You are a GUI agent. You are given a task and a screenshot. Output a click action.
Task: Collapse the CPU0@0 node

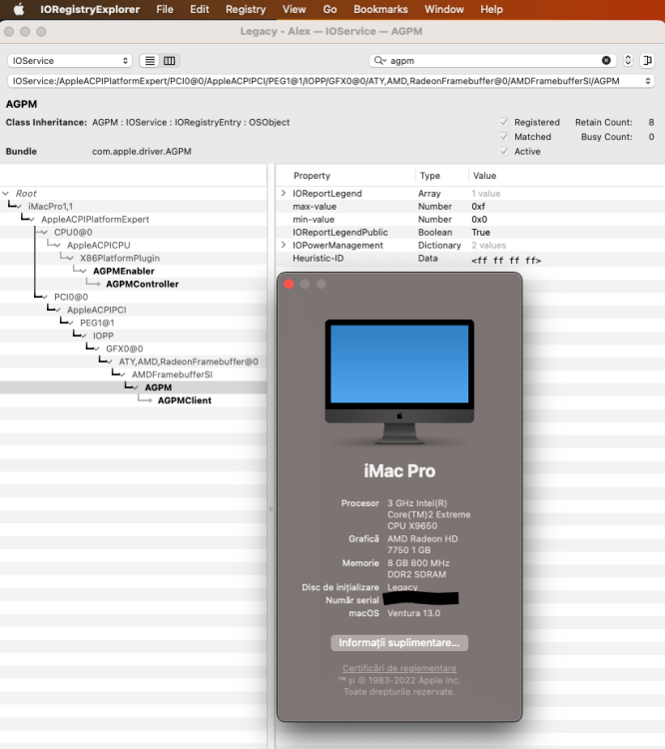pyautogui.click(x=44, y=232)
